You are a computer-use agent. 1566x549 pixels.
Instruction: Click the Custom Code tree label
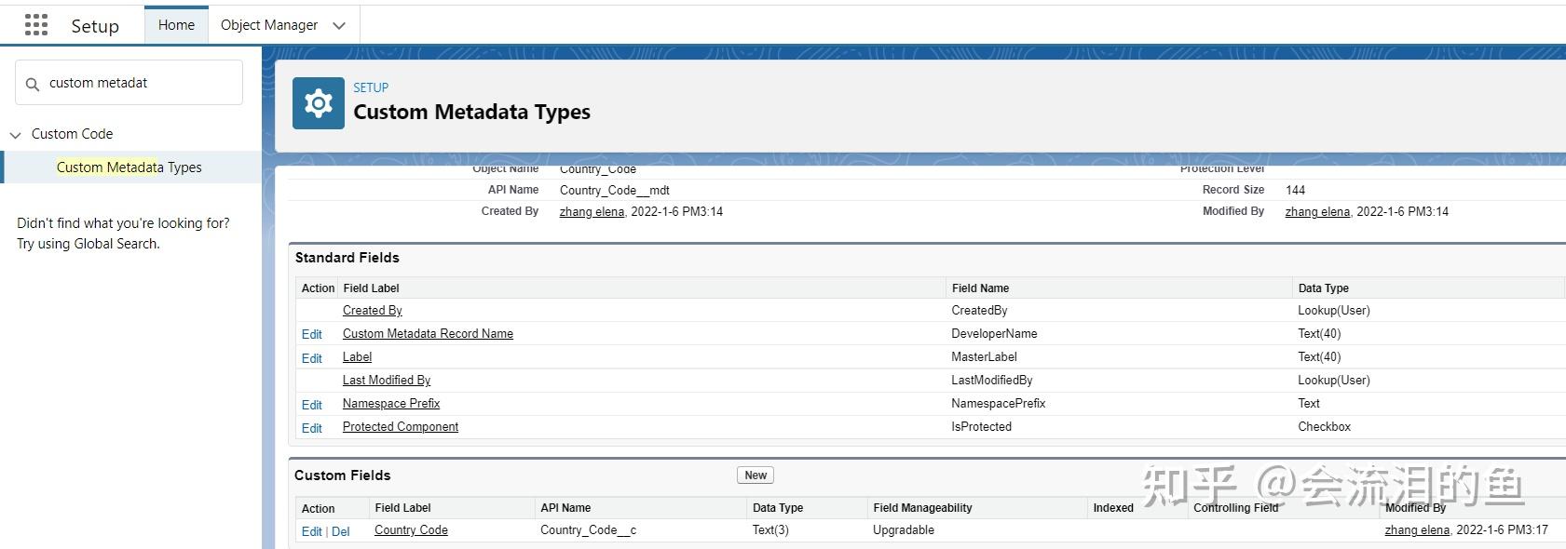click(x=72, y=134)
